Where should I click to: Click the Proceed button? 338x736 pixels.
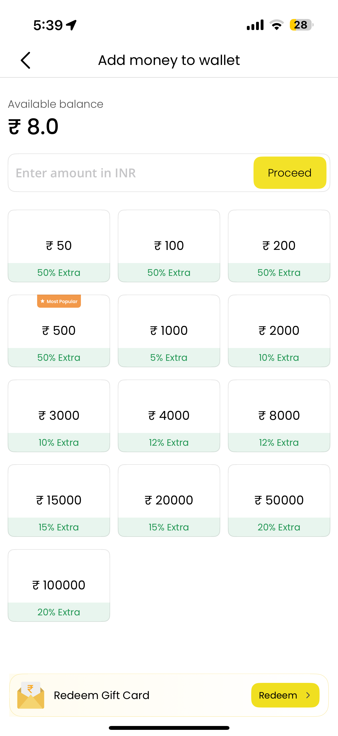pos(290,172)
